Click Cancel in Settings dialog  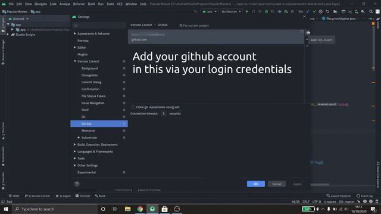[277, 184]
